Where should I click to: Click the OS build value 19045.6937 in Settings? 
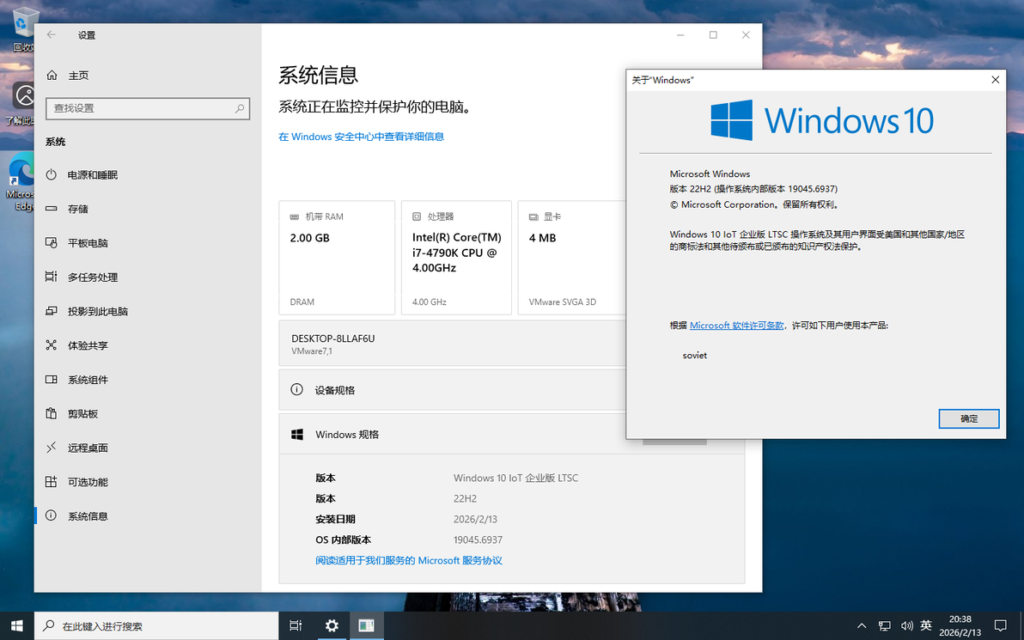[x=478, y=540]
